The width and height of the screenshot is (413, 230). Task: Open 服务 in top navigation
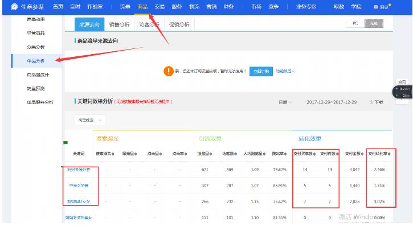click(177, 7)
